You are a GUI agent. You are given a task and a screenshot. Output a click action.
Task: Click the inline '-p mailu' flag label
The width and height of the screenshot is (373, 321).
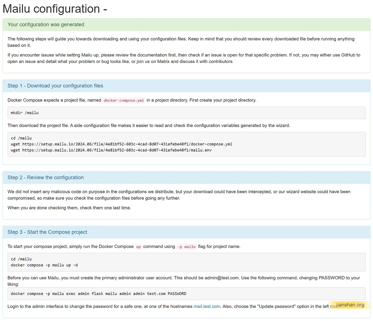pyautogui.click(x=187, y=247)
